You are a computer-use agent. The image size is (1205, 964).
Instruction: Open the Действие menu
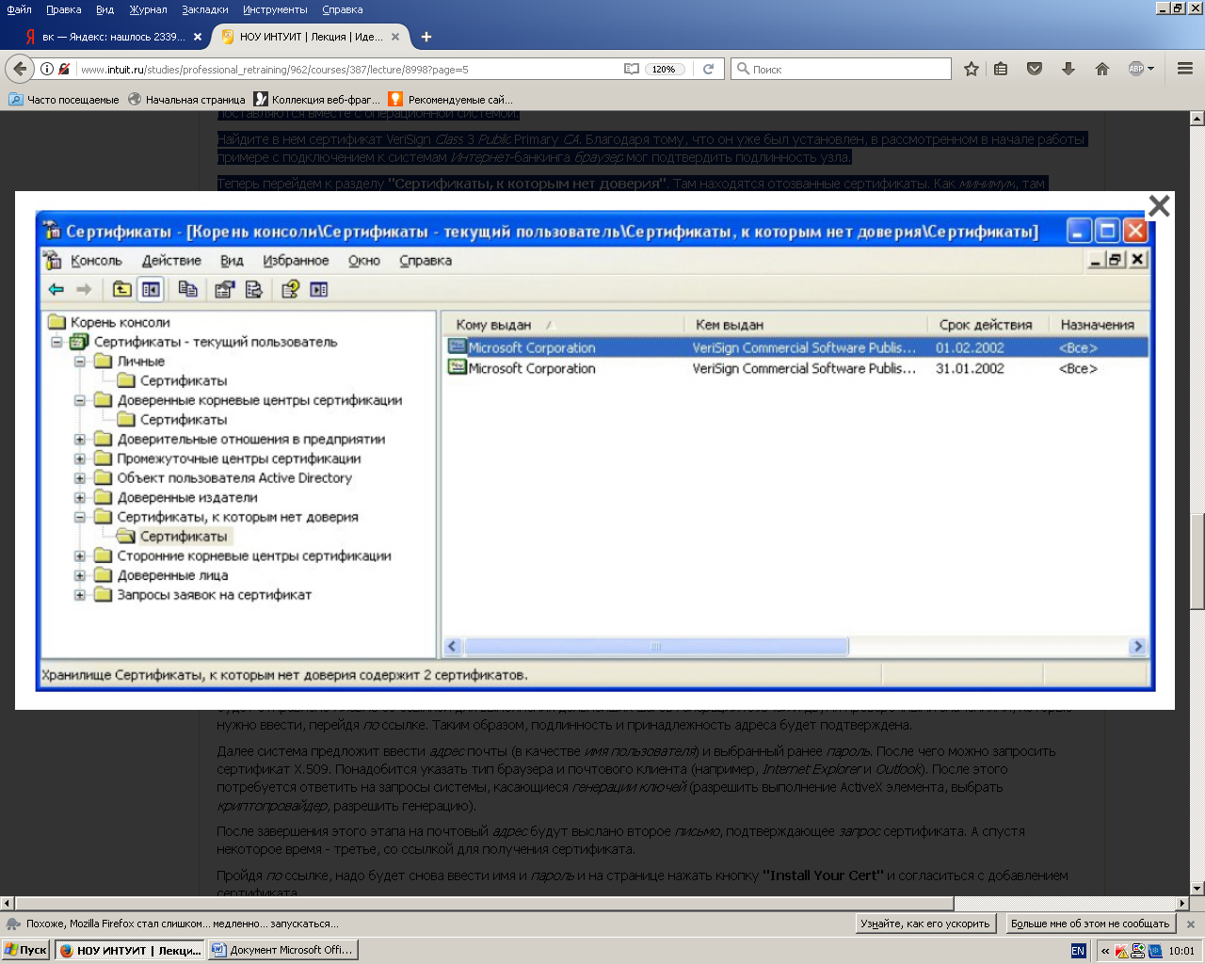coord(171,261)
